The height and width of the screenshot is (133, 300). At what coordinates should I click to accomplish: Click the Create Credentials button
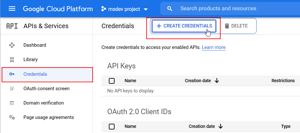click(x=184, y=26)
